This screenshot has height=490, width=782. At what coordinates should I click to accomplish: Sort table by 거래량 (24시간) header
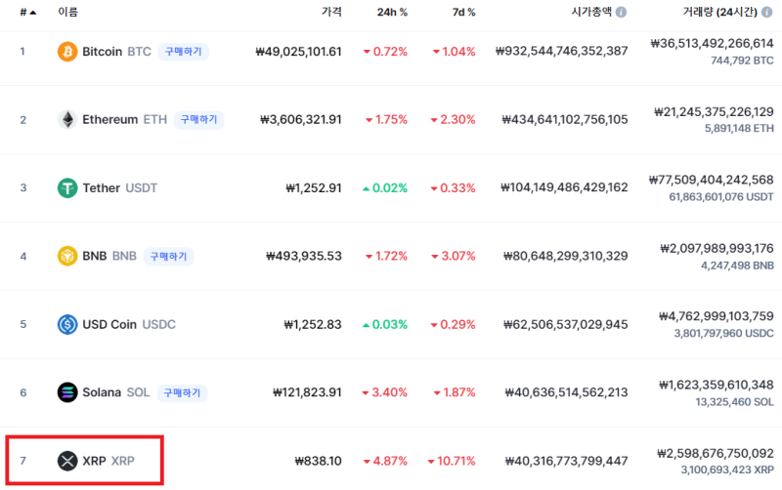[x=719, y=12]
